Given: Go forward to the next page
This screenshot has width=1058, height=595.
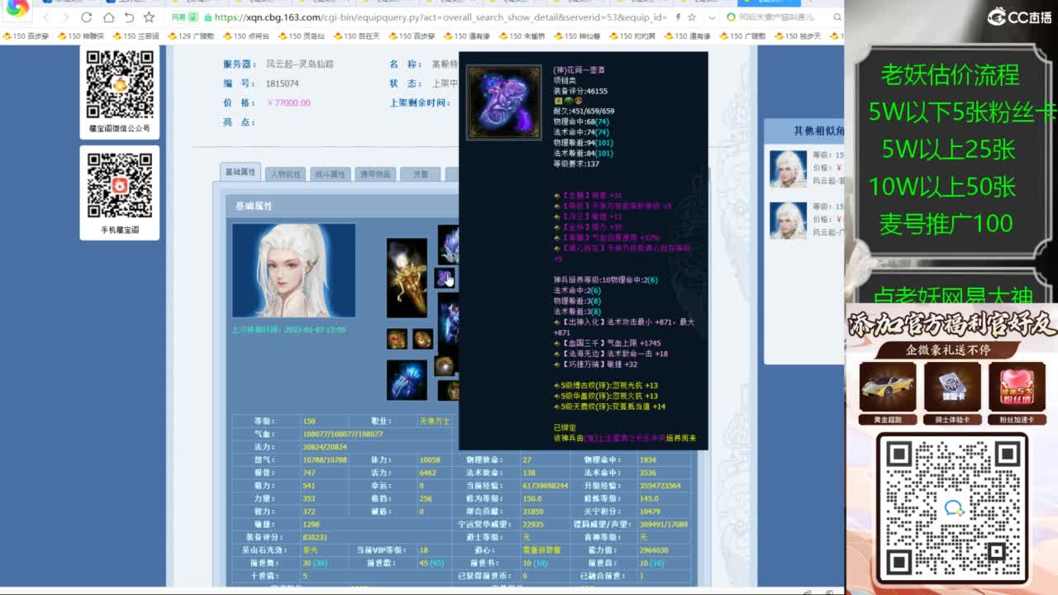Looking at the screenshot, I should (65, 17).
